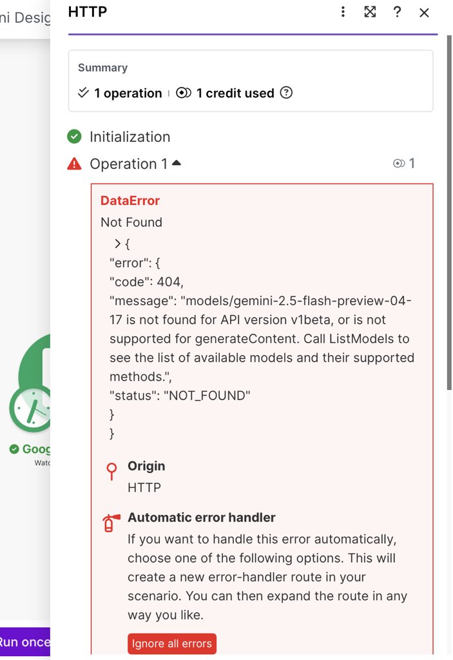Click the DataError heading
This screenshot has width=453, height=660.
130,200
